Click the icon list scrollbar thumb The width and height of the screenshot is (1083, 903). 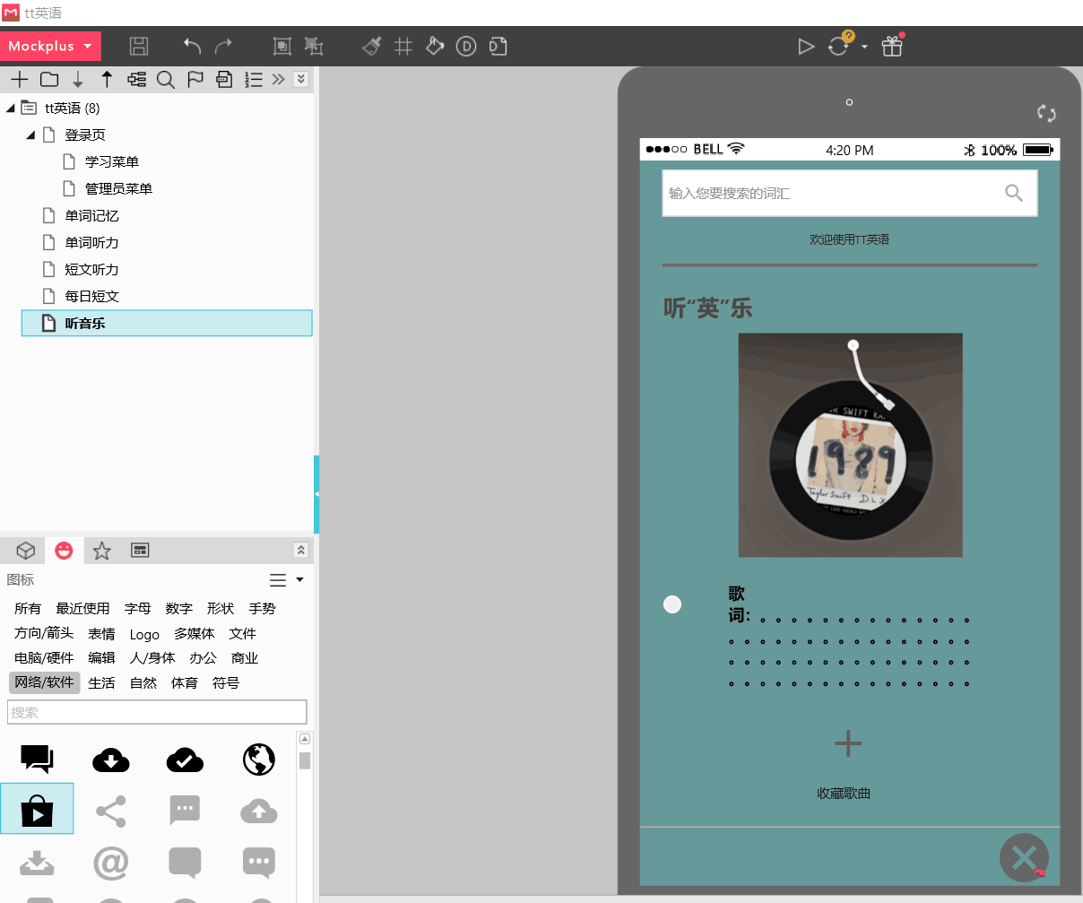[x=305, y=761]
